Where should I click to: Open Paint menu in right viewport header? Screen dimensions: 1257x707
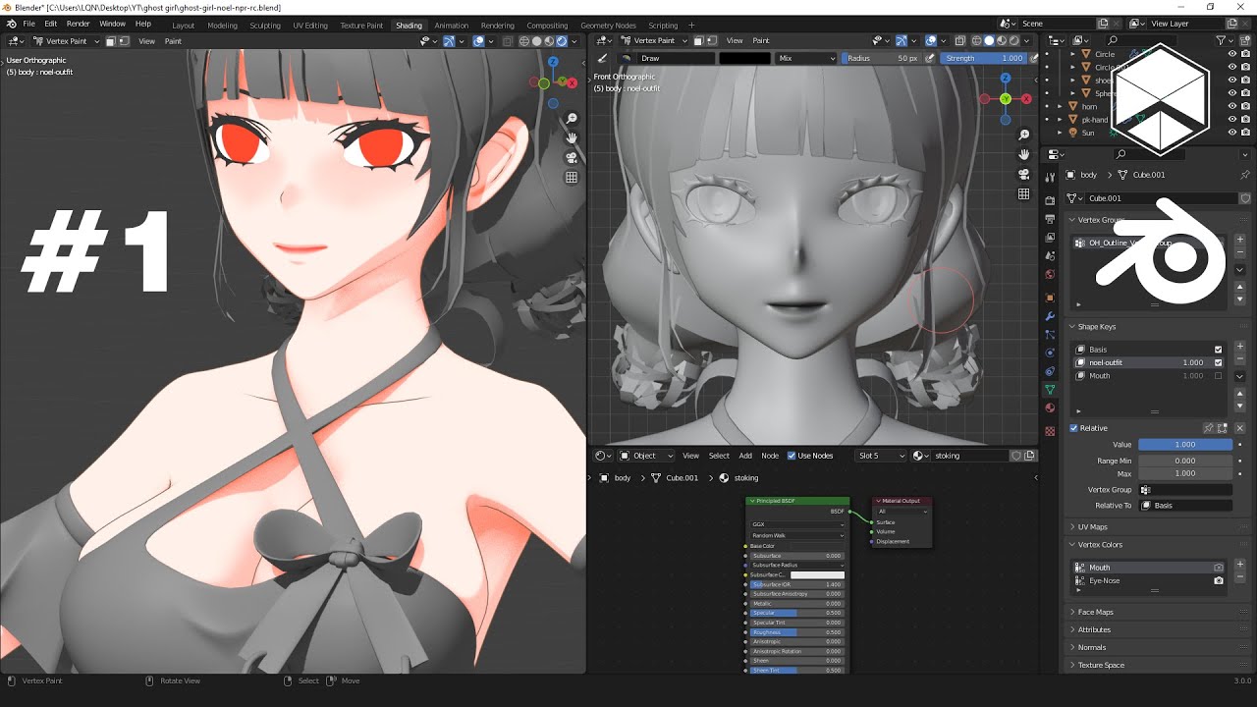[761, 40]
